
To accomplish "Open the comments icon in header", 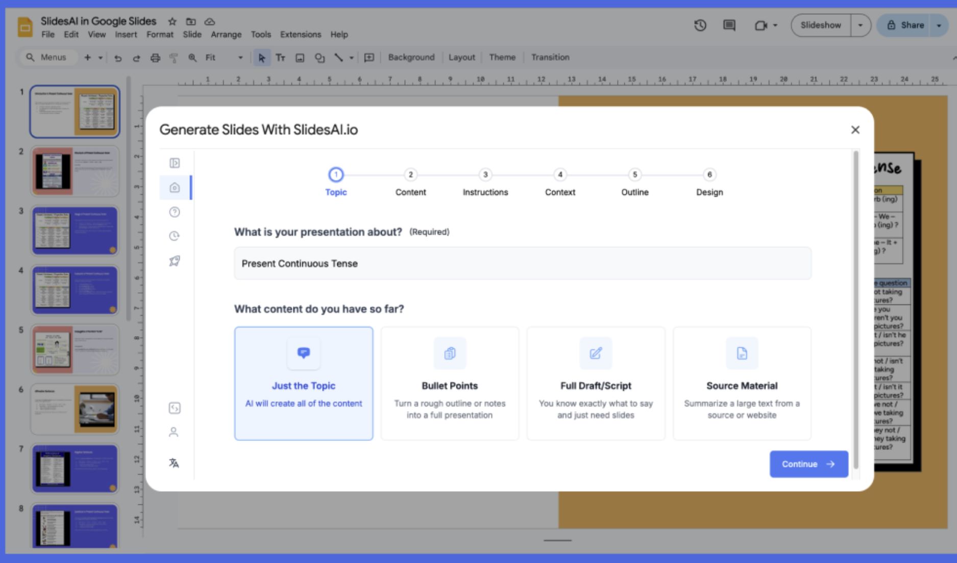I will (x=729, y=25).
